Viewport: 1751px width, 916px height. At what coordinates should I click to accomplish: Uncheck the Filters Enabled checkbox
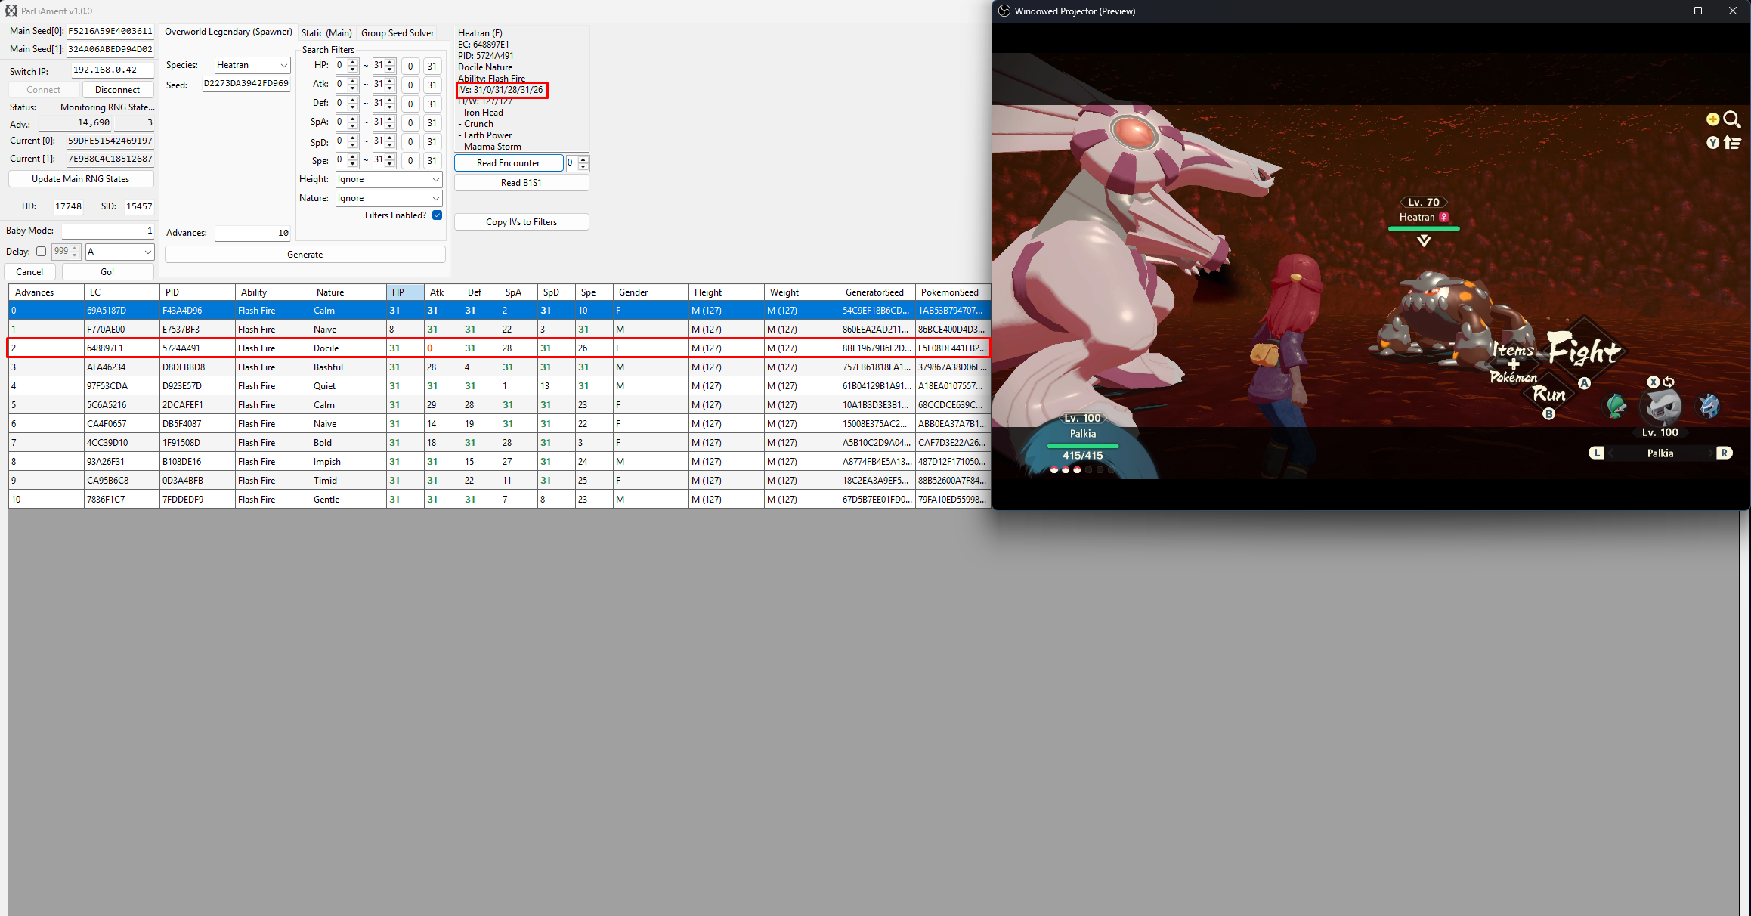click(437, 215)
